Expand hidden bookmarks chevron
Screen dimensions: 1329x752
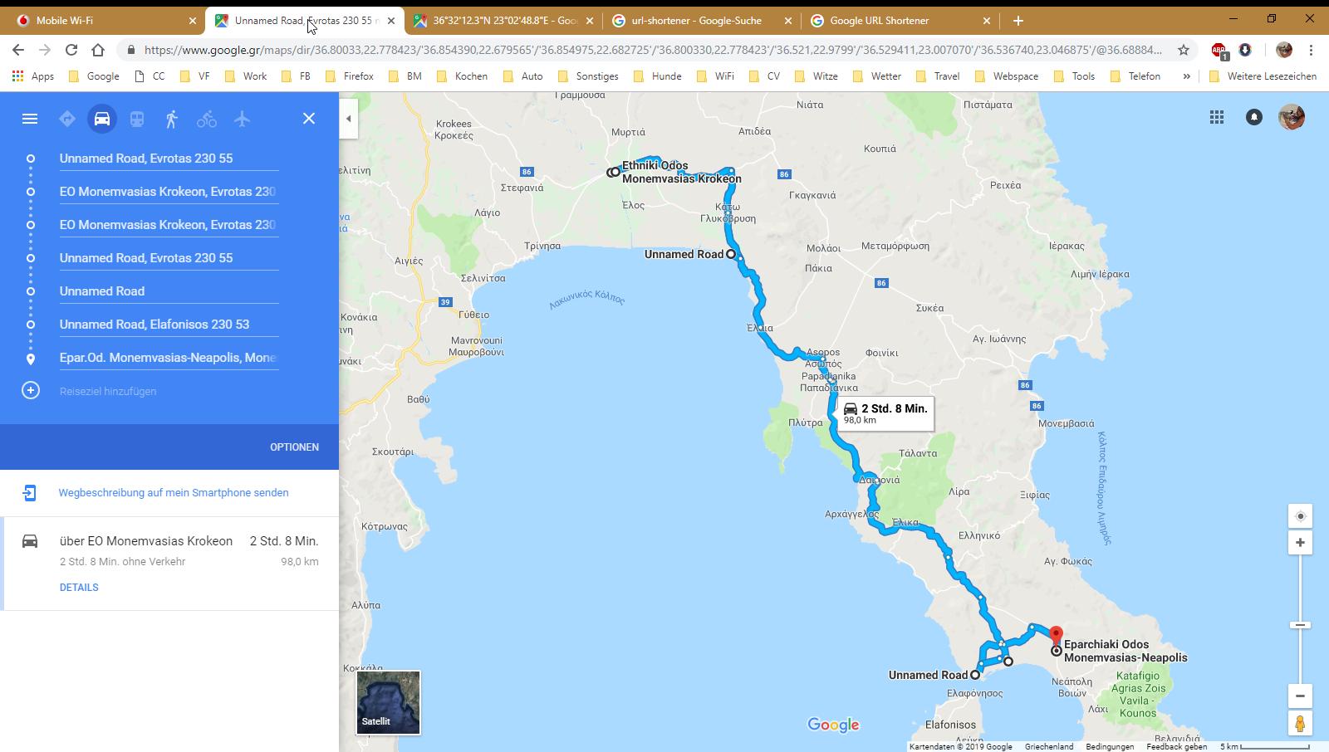coord(1186,76)
